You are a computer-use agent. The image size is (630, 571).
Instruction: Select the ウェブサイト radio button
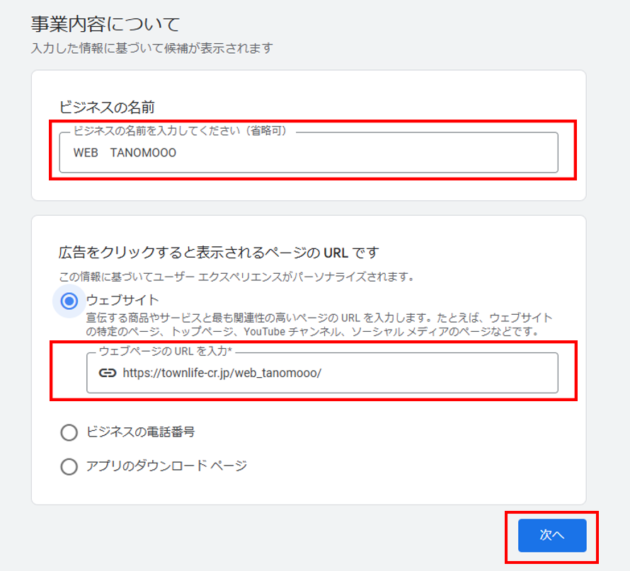click(69, 301)
